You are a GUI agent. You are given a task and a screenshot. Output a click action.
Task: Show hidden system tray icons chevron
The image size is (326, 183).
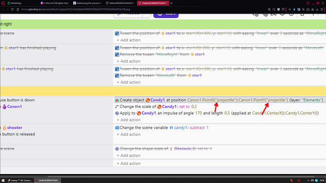pos(308,180)
